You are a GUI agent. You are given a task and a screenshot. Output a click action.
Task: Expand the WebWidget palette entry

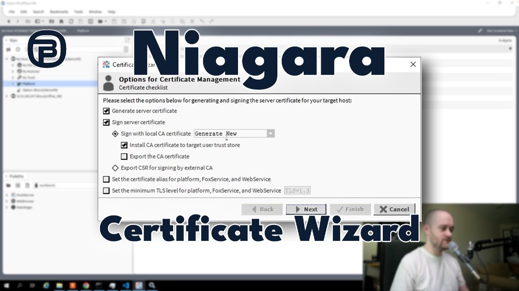click(7, 207)
